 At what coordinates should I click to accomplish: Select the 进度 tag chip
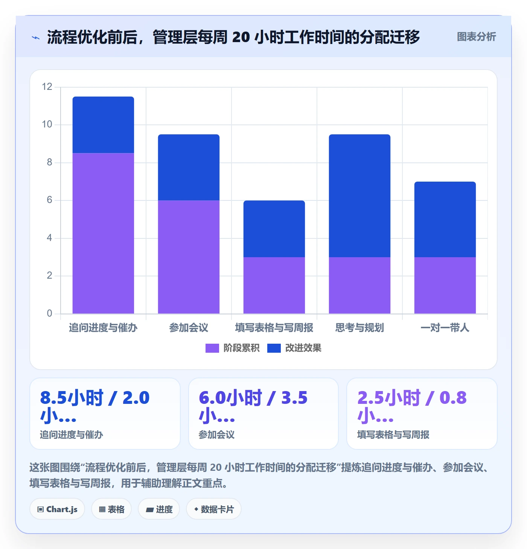pyautogui.click(x=159, y=509)
